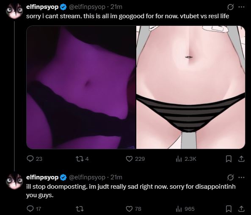251x215 pixels.
Task: Like the first tweet with 229 likes
Action: click(135, 159)
